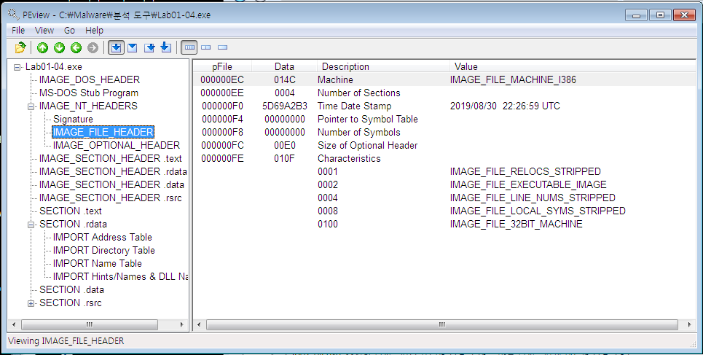Click the Time Date Stamp description

pos(354,106)
